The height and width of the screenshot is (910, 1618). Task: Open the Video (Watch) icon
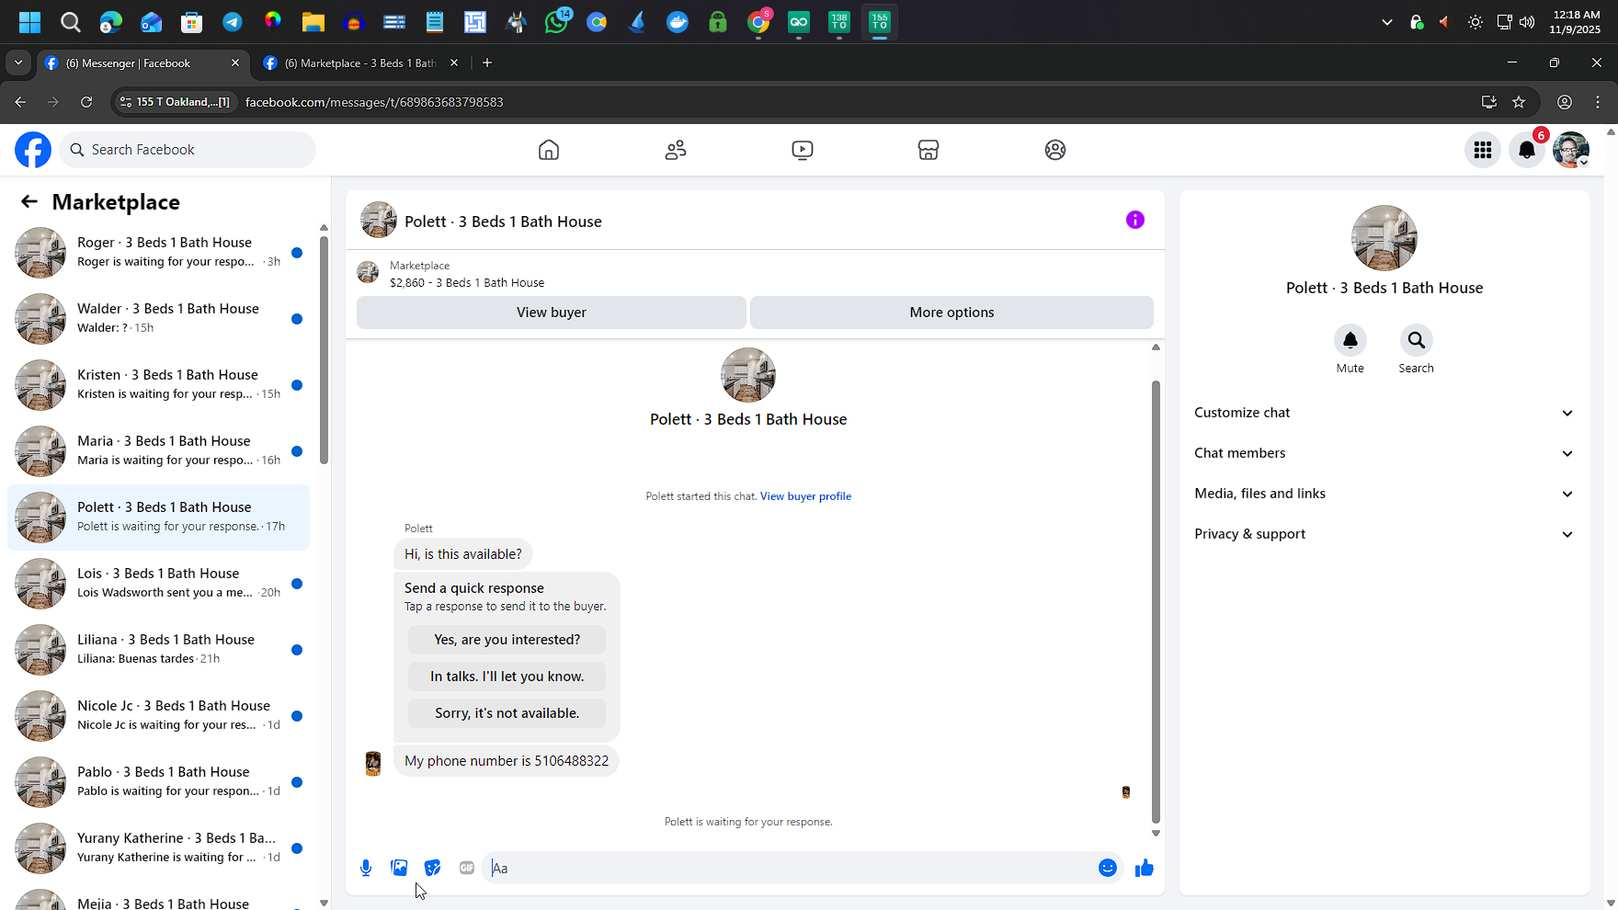coord(803,150)
